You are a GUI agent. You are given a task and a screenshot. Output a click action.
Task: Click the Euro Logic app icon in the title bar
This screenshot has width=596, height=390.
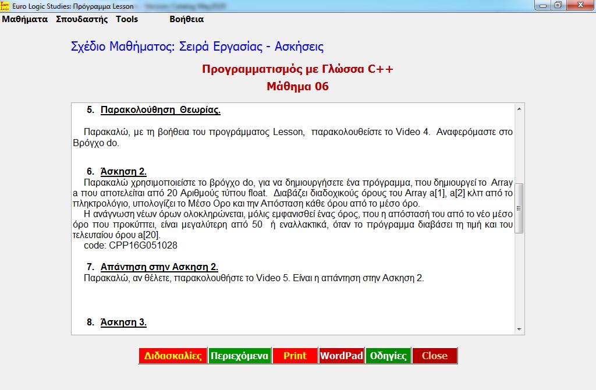pyautogui.click(x=5, y=6)
